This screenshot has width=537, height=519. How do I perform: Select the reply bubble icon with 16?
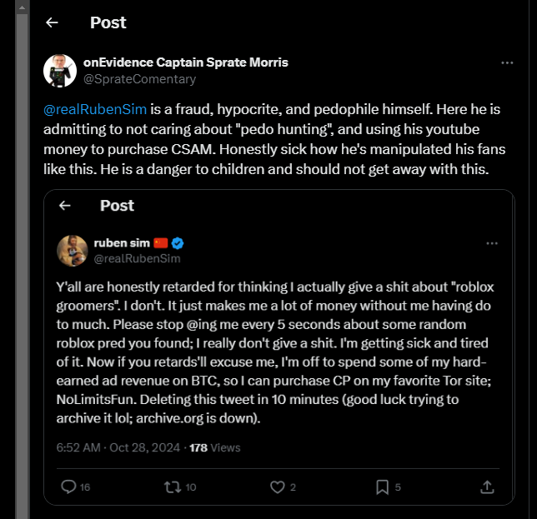point(68,487)
